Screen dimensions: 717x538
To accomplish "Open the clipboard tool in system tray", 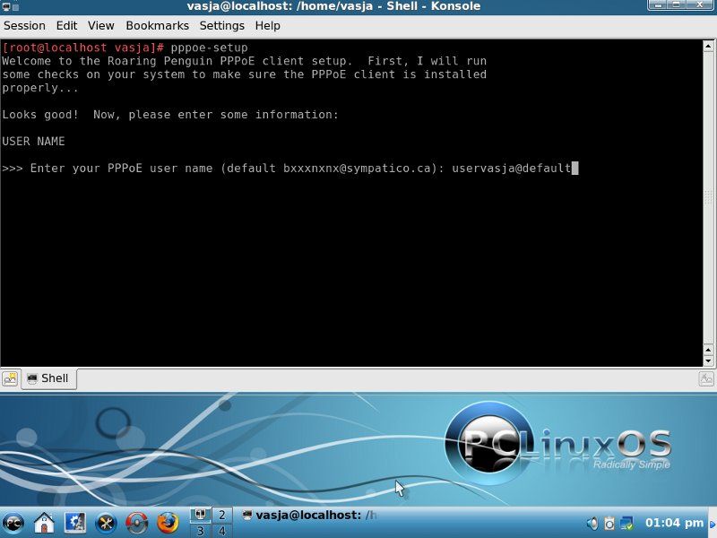I will [609, 523].
